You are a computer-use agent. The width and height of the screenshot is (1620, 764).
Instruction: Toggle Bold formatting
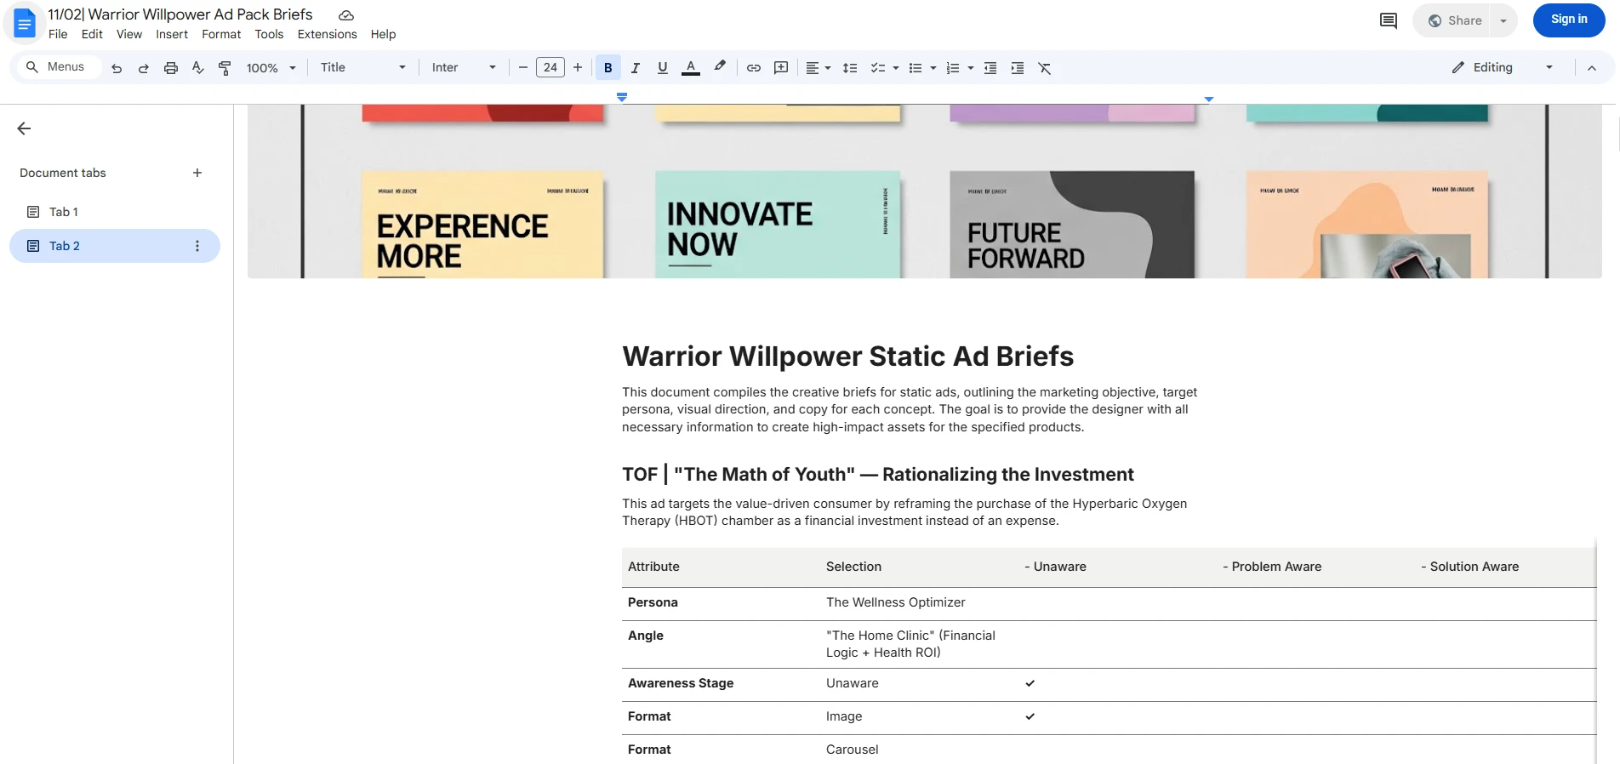(x=607, y=68)
